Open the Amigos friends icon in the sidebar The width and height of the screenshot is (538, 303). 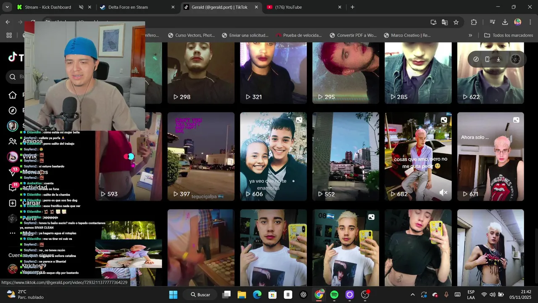click(x=13, y=141)
